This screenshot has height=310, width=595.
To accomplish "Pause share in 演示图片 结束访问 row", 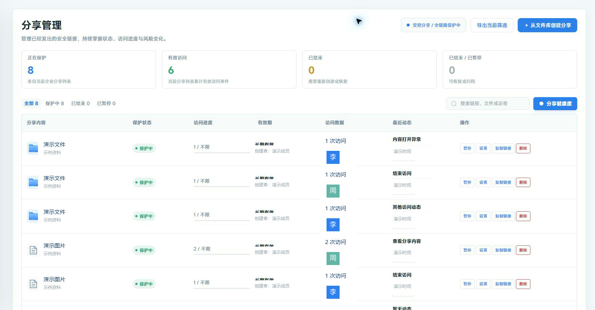I will point(467,284).
